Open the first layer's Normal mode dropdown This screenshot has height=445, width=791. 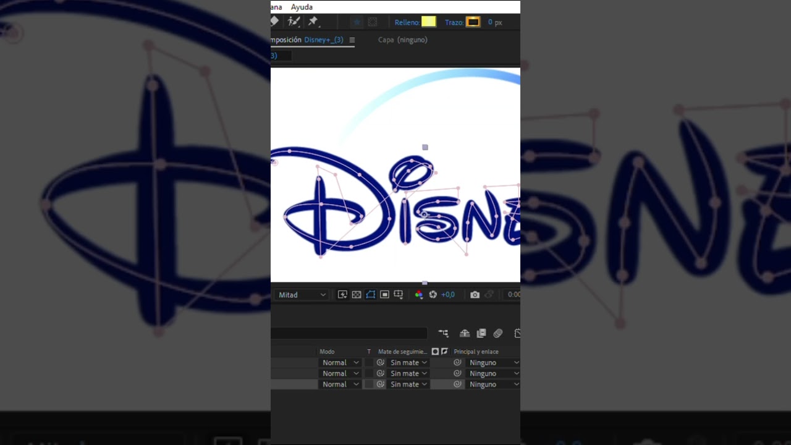pyautogui.click(x=340, y=363)
